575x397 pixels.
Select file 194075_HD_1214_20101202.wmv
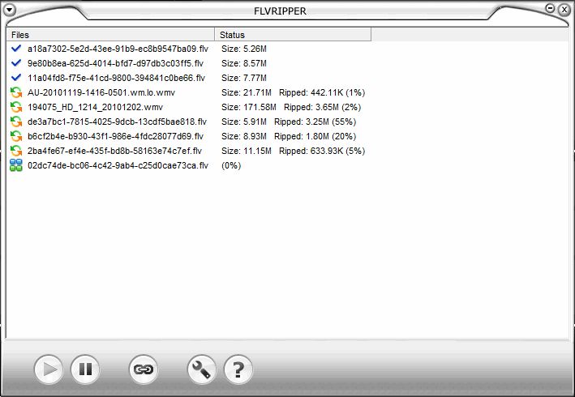[x=96, y=107]
